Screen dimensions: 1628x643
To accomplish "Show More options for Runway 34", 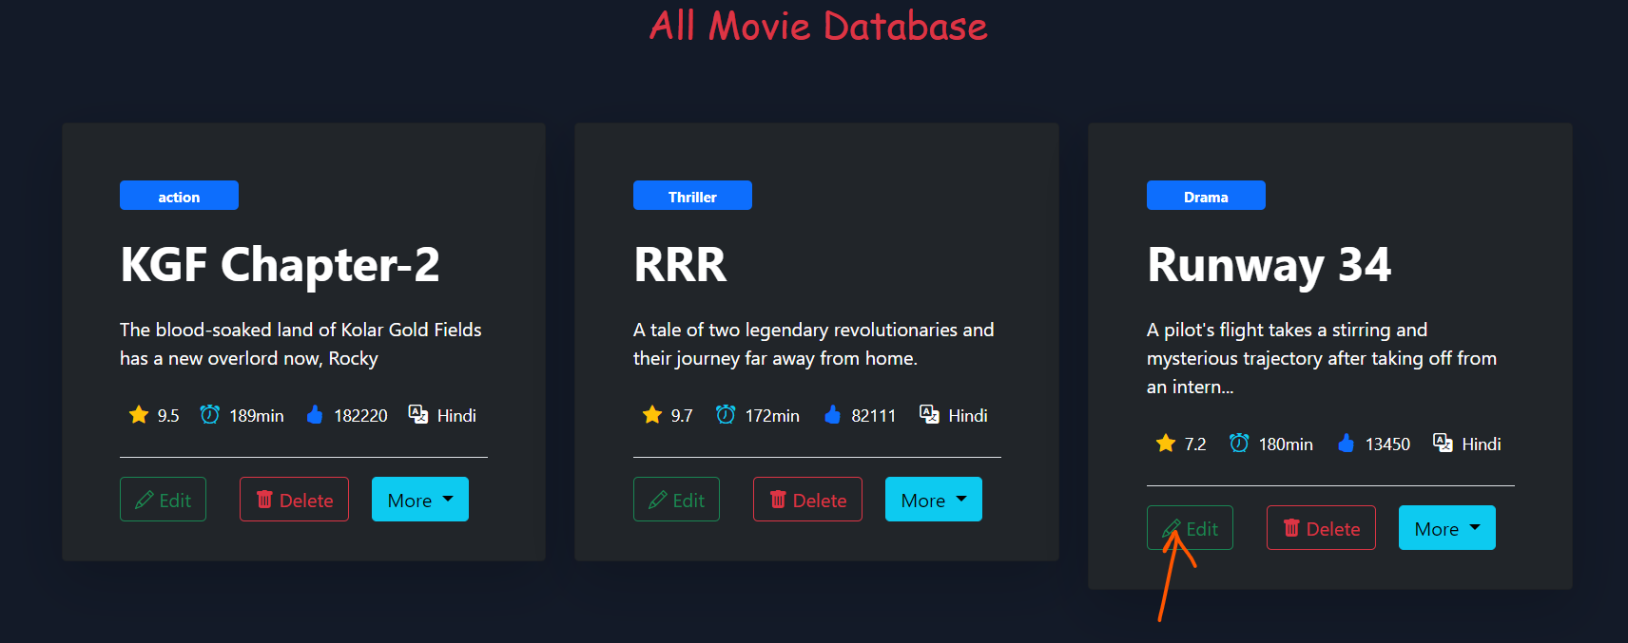I will pyautogui.click(x=1447, y=528).
